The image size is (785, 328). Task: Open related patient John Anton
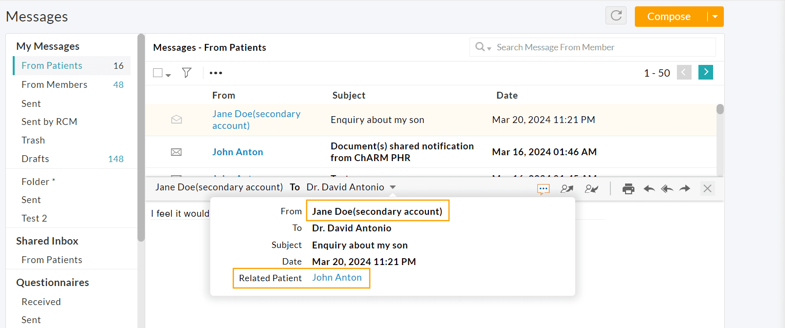338,277
